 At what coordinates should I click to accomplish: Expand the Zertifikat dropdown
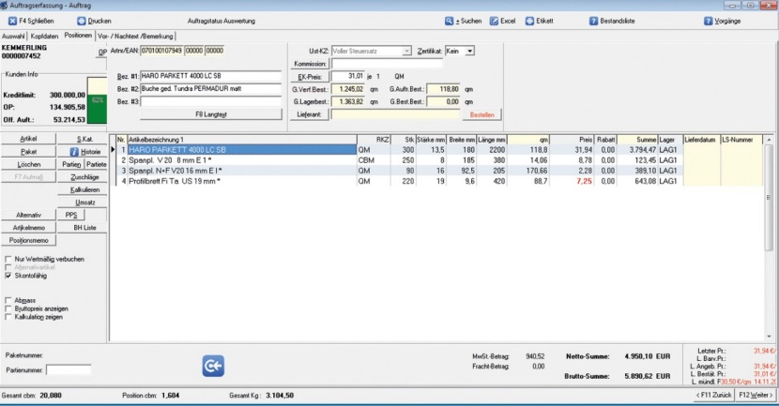coord(470,51)
